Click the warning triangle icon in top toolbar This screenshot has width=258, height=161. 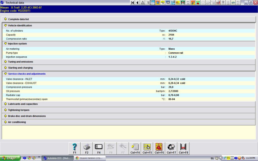143,3
